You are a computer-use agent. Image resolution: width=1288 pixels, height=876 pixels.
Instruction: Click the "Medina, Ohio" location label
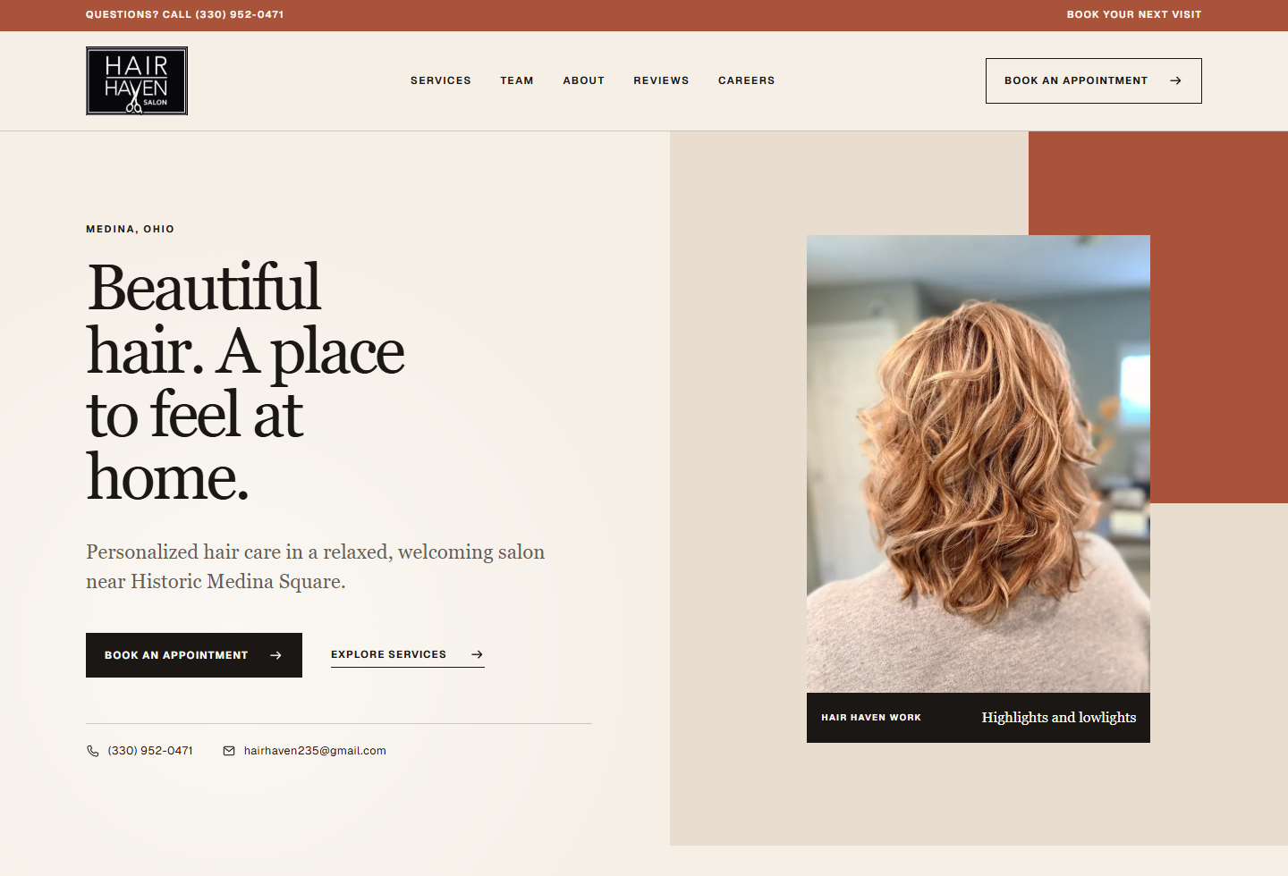pyautogui.click(x=131, y=229)
